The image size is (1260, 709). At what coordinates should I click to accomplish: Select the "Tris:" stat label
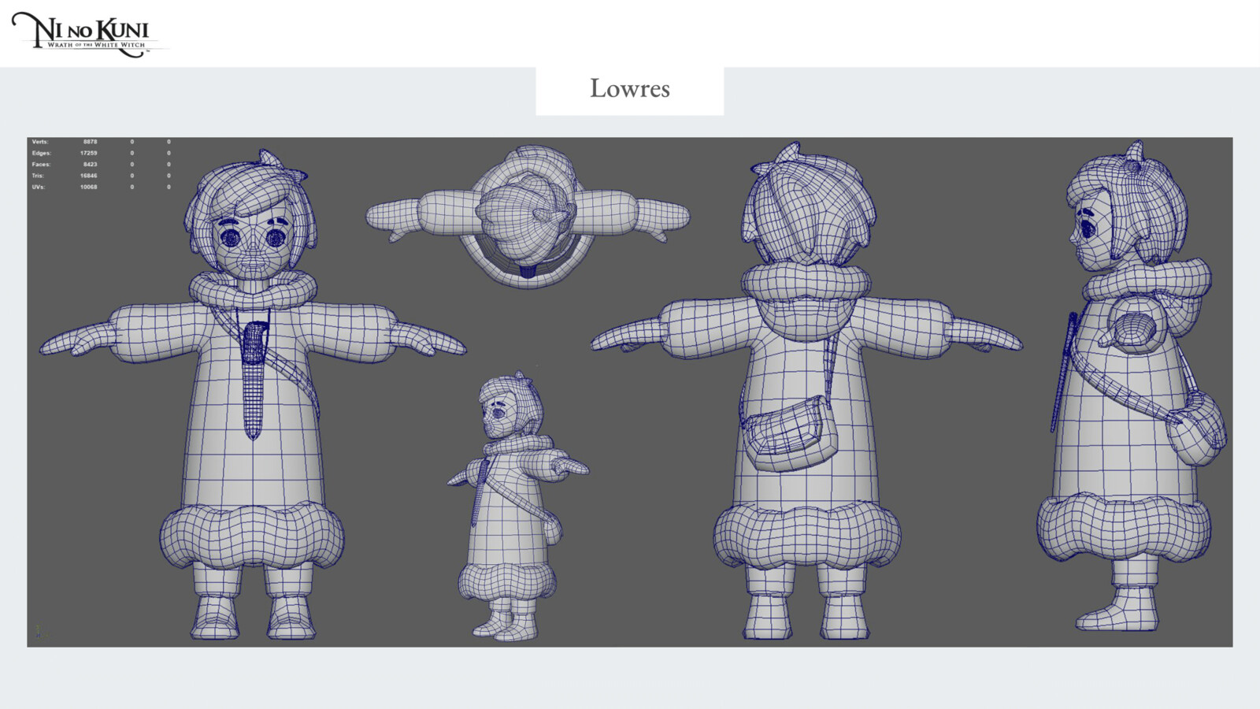[x=39, y=176]
